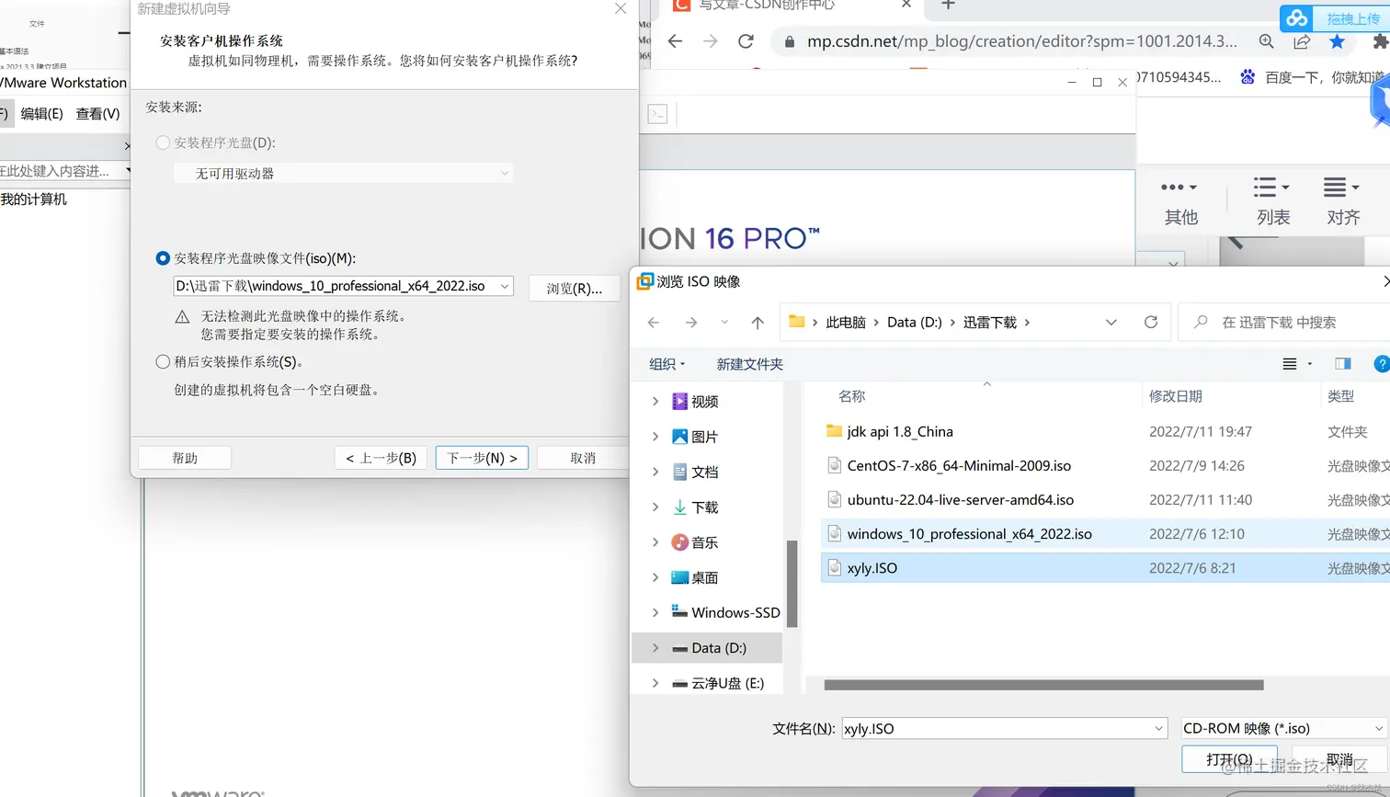Open the address bar history dropdown in file dialog
This screenshot has width=1390, height=797.
pos(1111,323)
